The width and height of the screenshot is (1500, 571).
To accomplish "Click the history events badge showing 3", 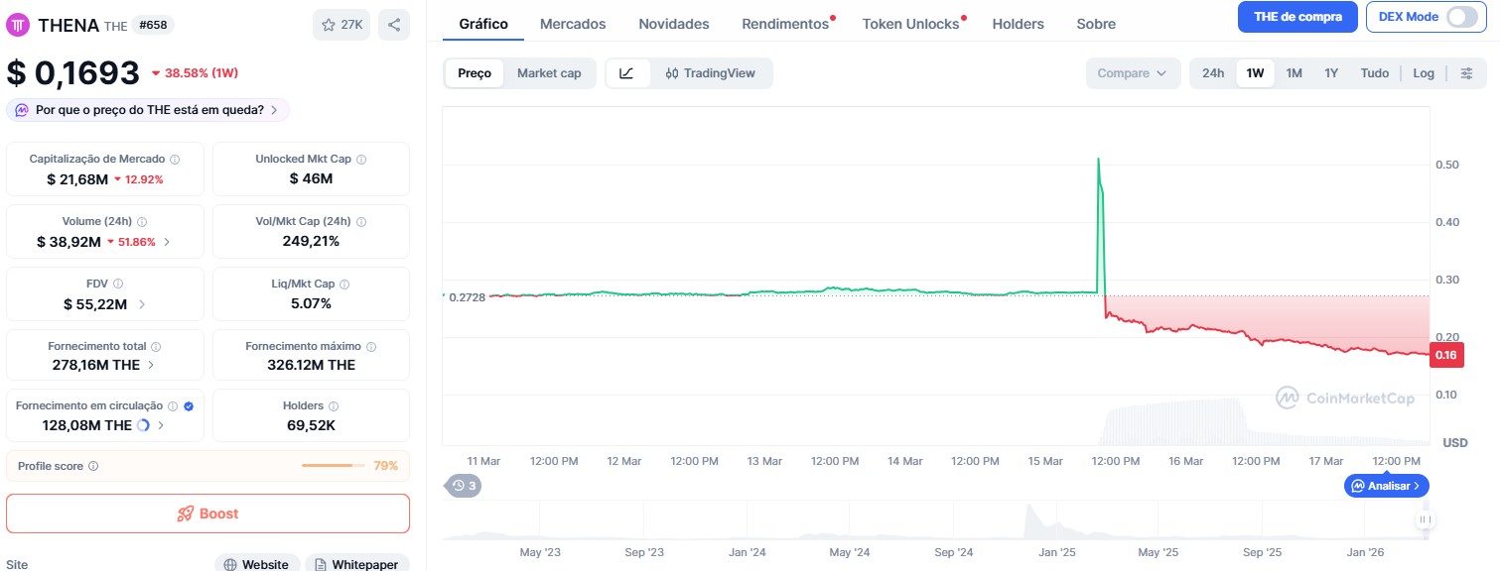I will 464,486.
